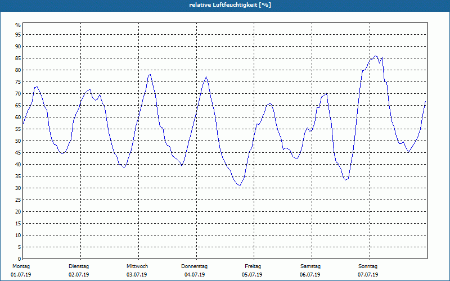Viewport: 450px width, 281px height.
Task: Click the y-axis value 45
Action: click(18, 152)
